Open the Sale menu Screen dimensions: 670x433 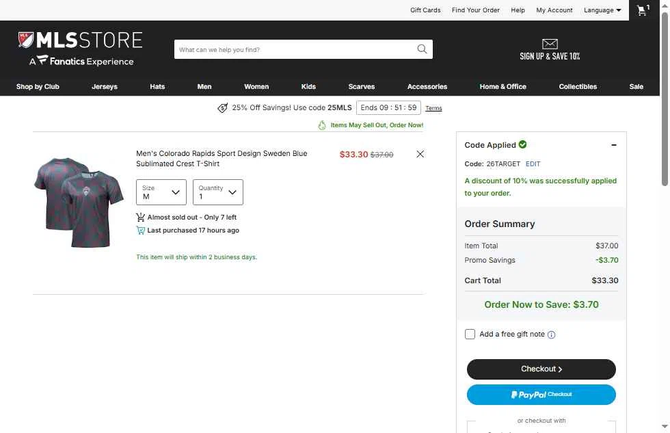click(636, 86)
